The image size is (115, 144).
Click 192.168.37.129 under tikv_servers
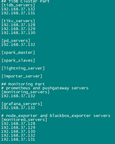coord(18,29)
